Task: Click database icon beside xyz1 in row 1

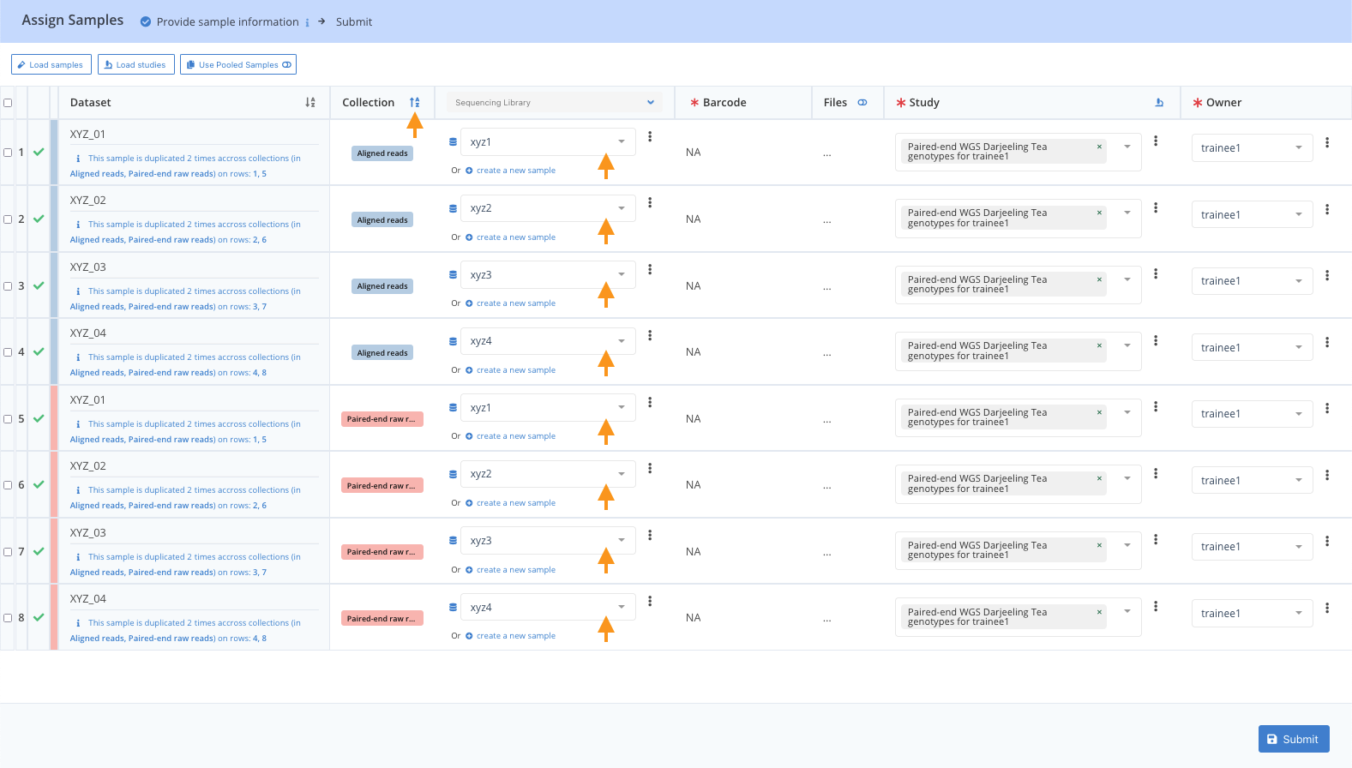Action: pyautogui.click(x=453, y=142)
